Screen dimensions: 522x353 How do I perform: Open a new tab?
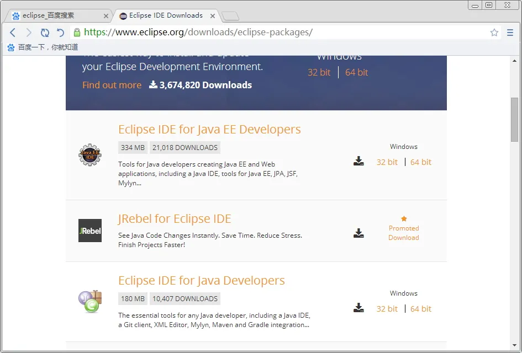pyautogui.click(x=230, y=16)
